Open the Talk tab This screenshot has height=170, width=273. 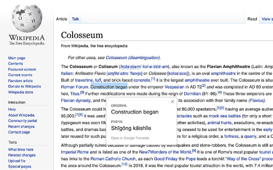pyautogui.click(x=75, y=19)
